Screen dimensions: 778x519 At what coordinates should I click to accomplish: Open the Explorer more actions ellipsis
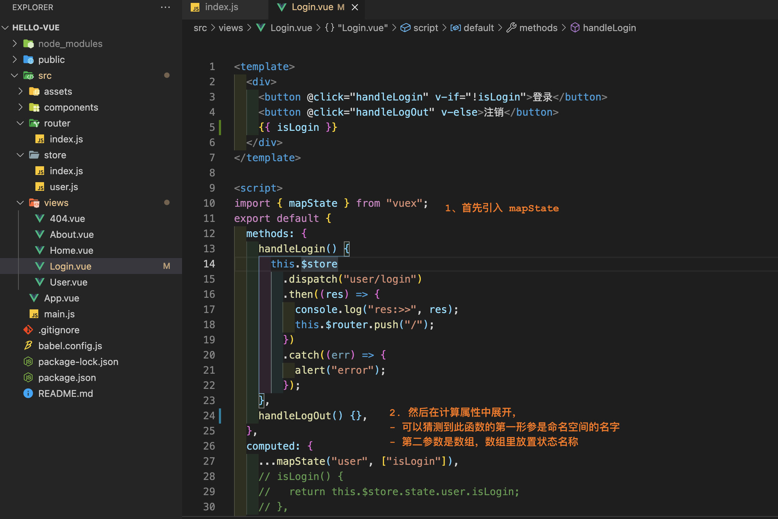coord(165,7)
